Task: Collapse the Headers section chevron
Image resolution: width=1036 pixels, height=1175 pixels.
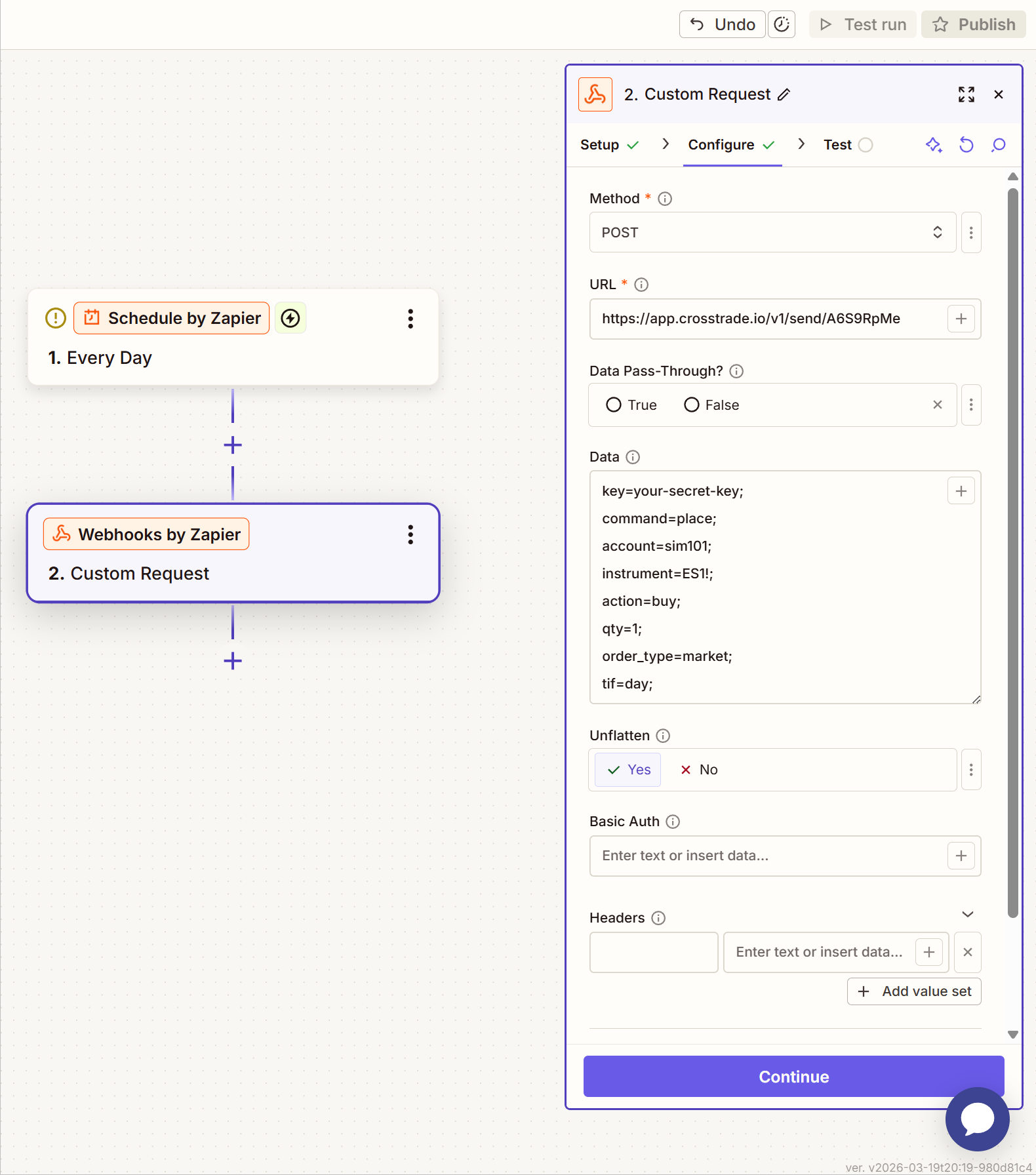Action: pyautogui.click(x=968, y=915)
